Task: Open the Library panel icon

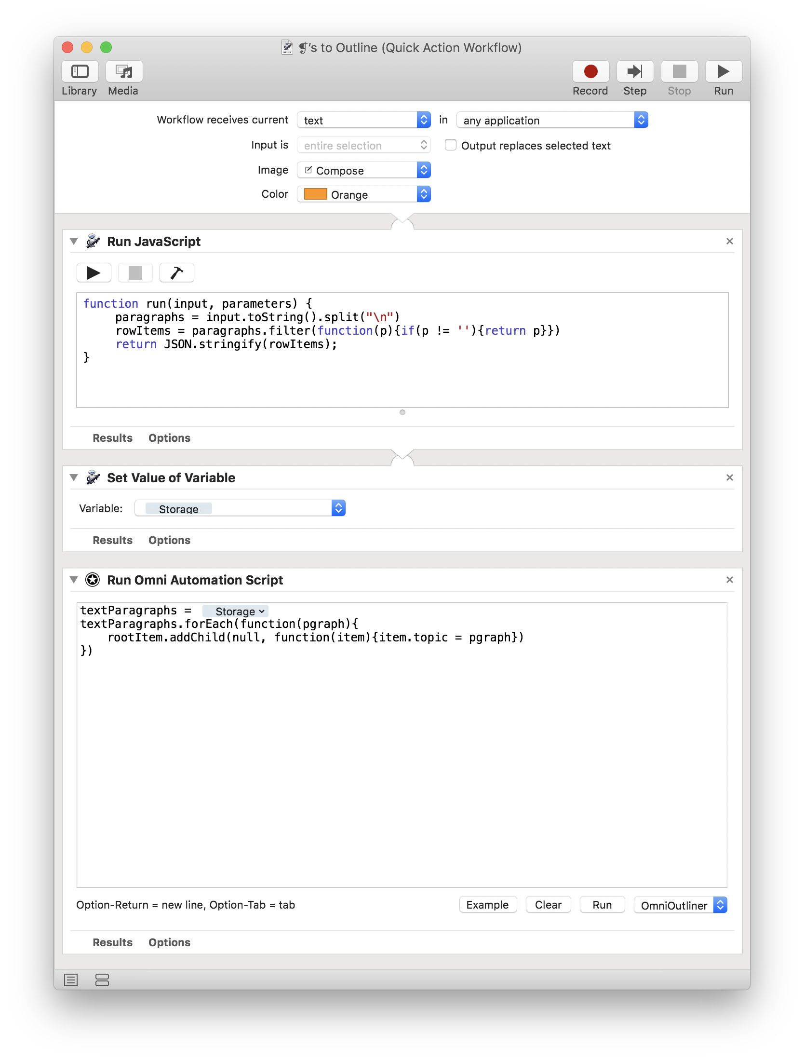Action: [x=80, y=72]
